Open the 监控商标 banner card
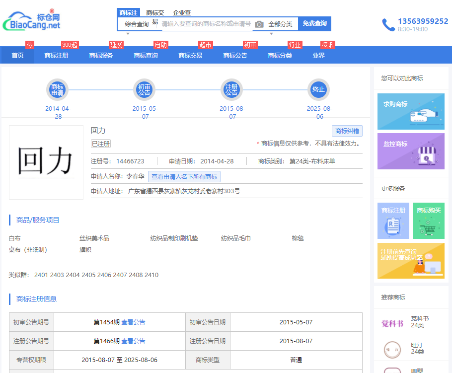This screenshot has width=452, height=373. [411, 151]
